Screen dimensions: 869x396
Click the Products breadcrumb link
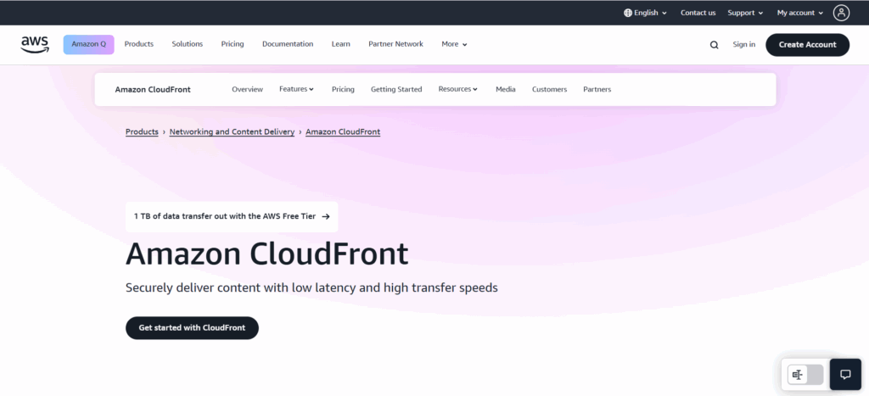(142, 131)
